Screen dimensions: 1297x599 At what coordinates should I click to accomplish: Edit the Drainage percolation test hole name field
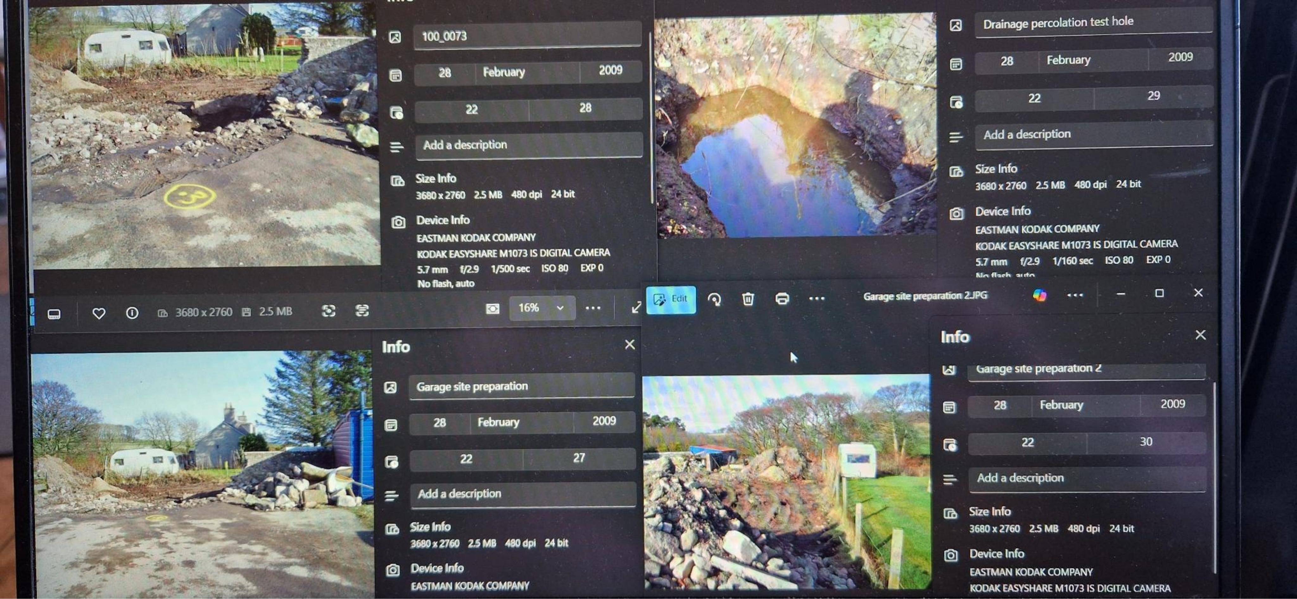(x=1093, y=23)
